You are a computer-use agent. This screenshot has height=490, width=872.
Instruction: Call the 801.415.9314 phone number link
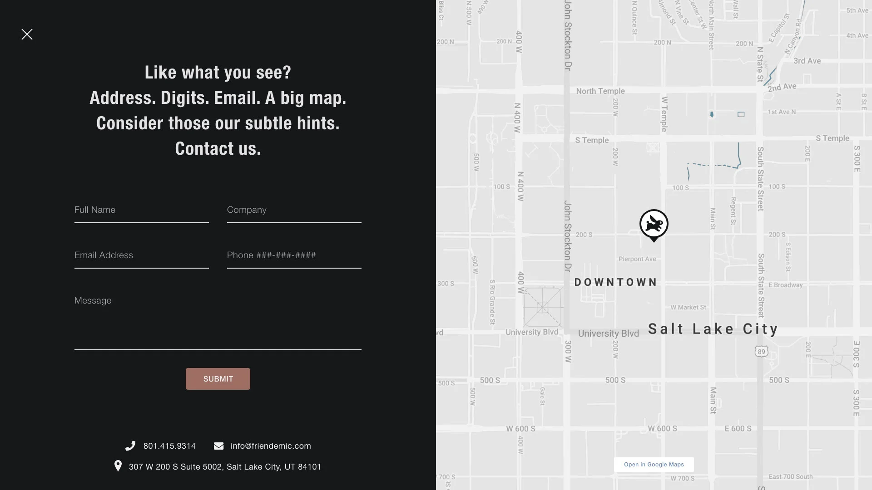click(x=169, y=446)
